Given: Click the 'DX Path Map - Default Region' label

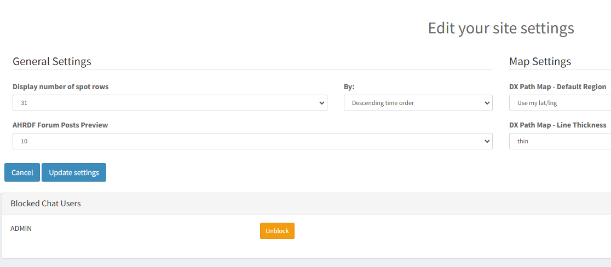Looking at the screenshot, I should click(557, 86).
